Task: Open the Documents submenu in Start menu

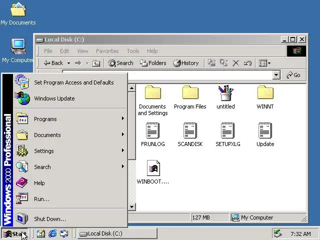Action: (x=70, y=135)
